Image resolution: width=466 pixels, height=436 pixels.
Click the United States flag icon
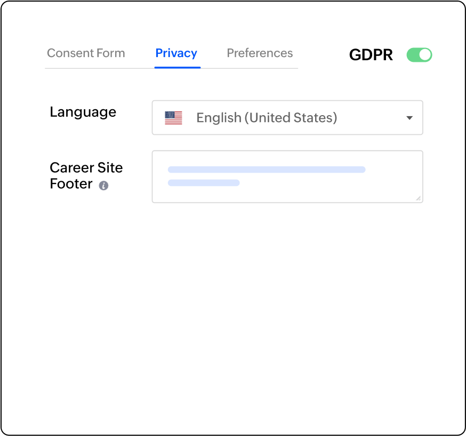point(173,118)
